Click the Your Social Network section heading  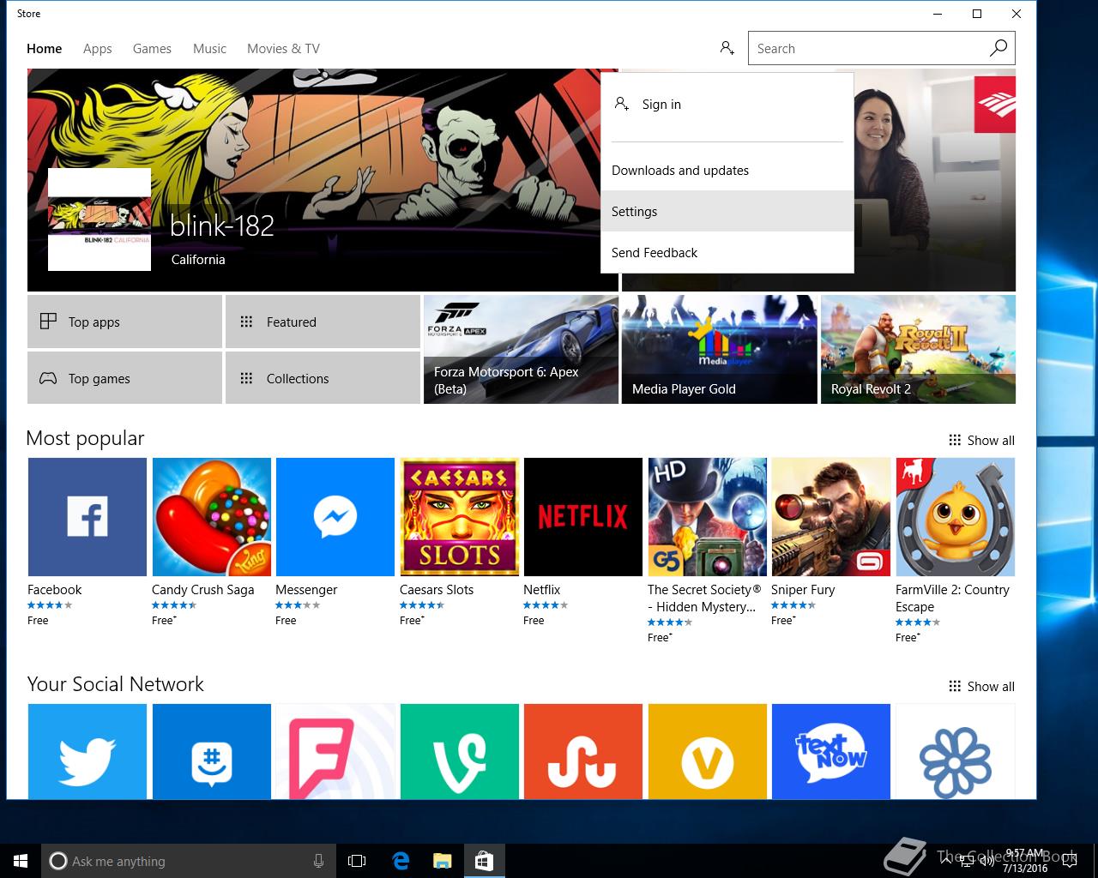tap(115, 684)
